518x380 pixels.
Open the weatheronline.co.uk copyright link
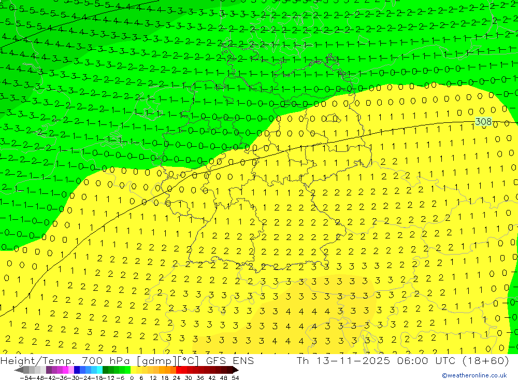coord(474,375)
